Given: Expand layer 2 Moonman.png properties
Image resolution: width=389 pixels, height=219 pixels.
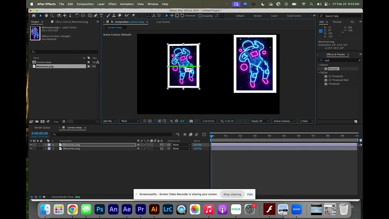Looking at the screenshot, I should pos(46,148).
